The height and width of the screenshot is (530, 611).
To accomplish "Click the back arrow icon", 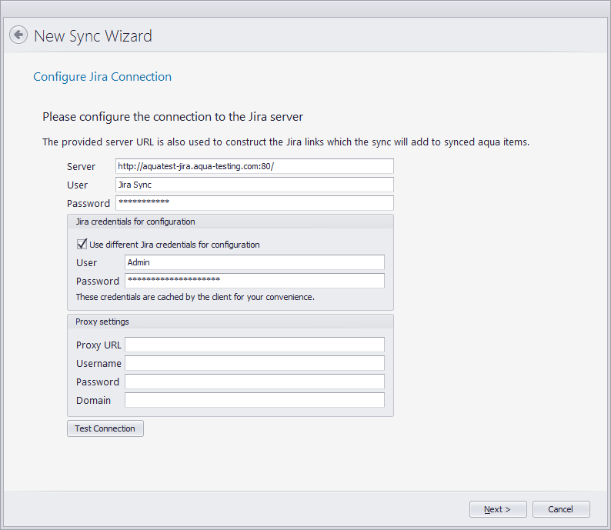I will coord(18,35).
